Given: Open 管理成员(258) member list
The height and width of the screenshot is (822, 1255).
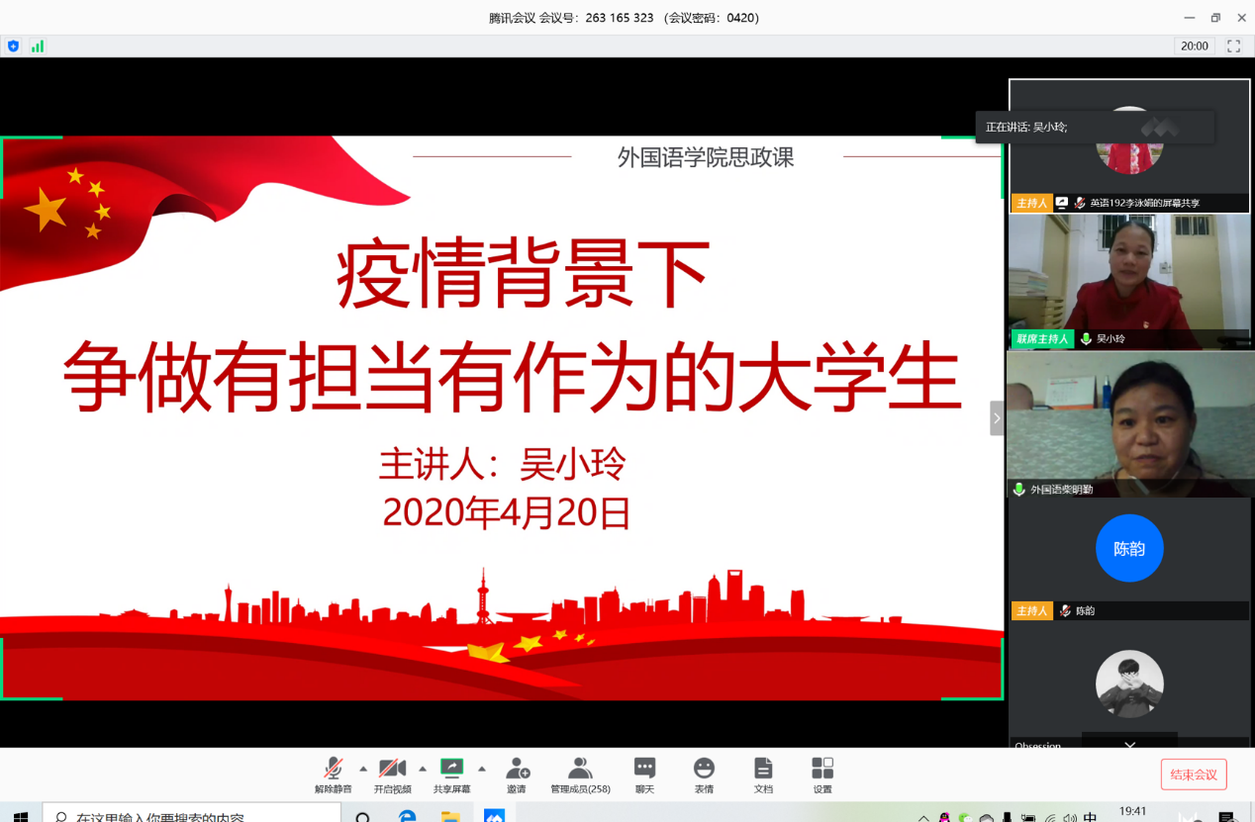Looking at the screenshot, I should click(x=580, y=769).
